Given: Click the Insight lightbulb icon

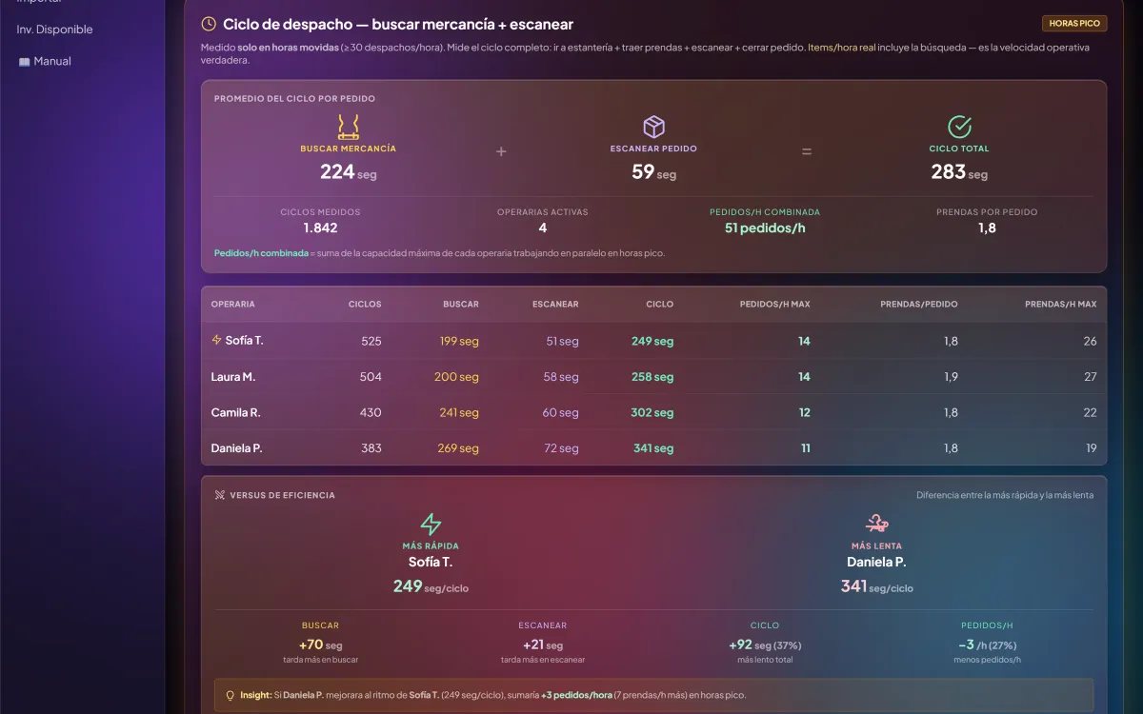Looking at the screenshot, I should pyautogui.click(x=230, y=696).
